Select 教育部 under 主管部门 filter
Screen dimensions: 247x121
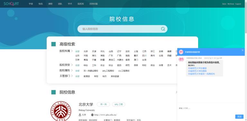[87, 76]
